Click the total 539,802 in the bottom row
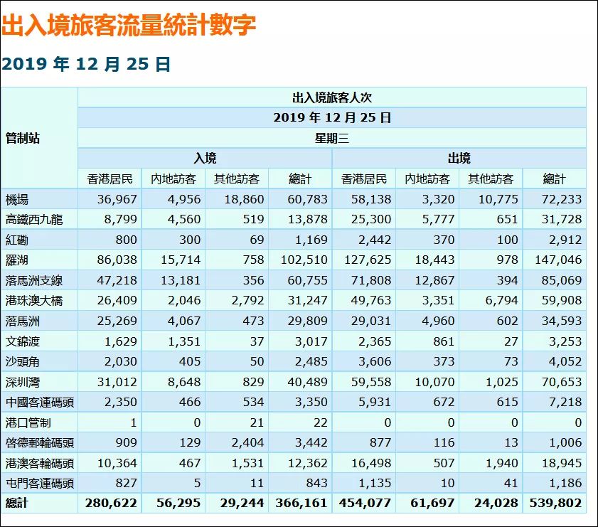The image size is (598, 527). point(555,504)
